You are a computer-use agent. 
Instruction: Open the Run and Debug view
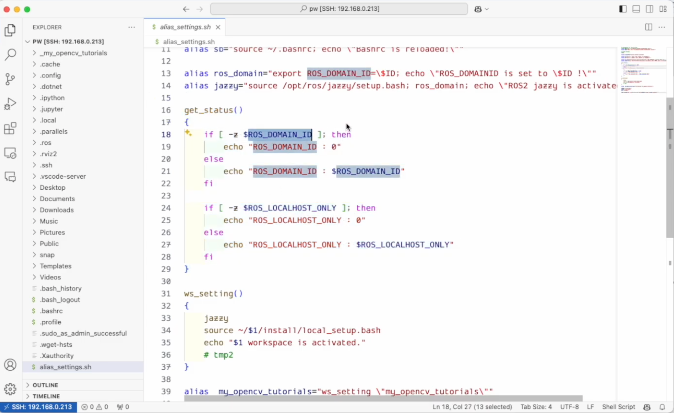point(10,104)
